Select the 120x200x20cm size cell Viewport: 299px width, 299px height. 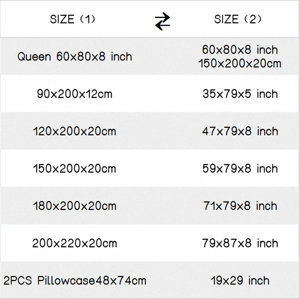[75, 131]
